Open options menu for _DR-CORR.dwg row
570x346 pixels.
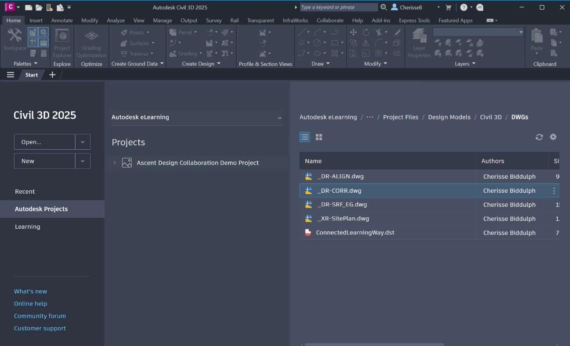(x=554, y=191)
